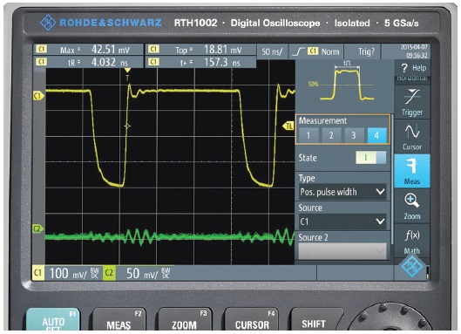Click the C1 channel ground marker

(x=38, y=96)
